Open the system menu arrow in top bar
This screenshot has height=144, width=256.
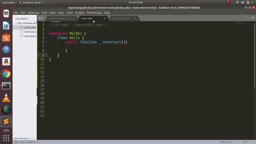pyautogui.click(x=252, y=2)
